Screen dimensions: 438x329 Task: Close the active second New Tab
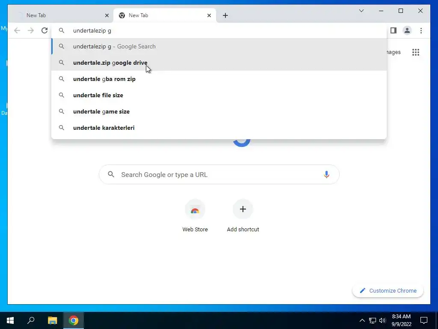(209, 15)
